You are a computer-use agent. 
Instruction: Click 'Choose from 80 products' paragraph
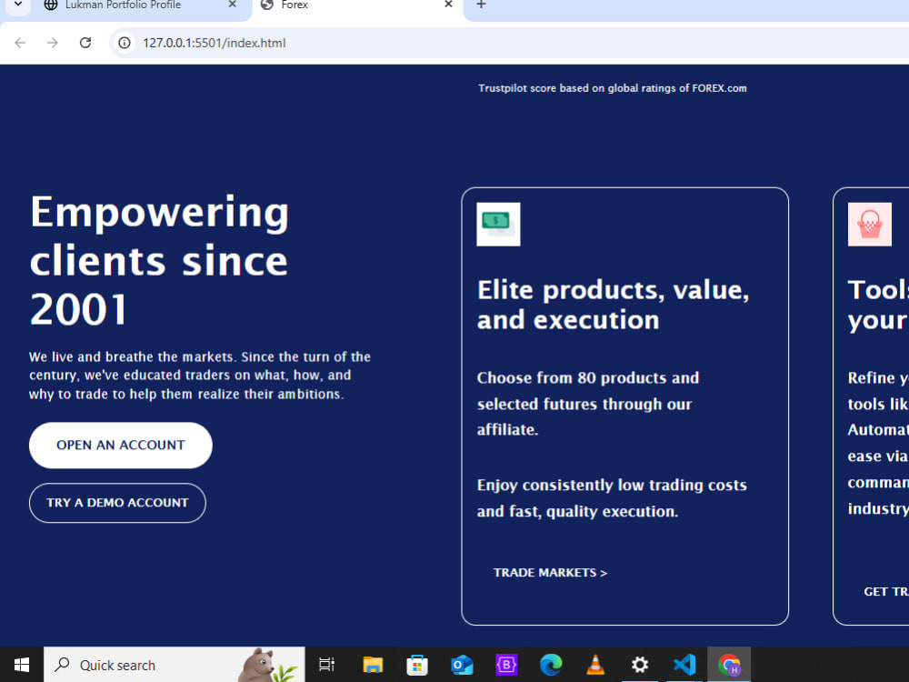pos(588,404)
